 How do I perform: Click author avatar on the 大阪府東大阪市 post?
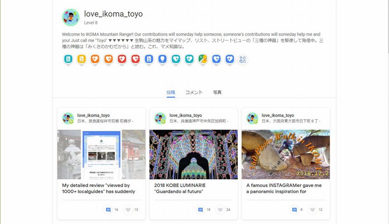coord(252,118)
